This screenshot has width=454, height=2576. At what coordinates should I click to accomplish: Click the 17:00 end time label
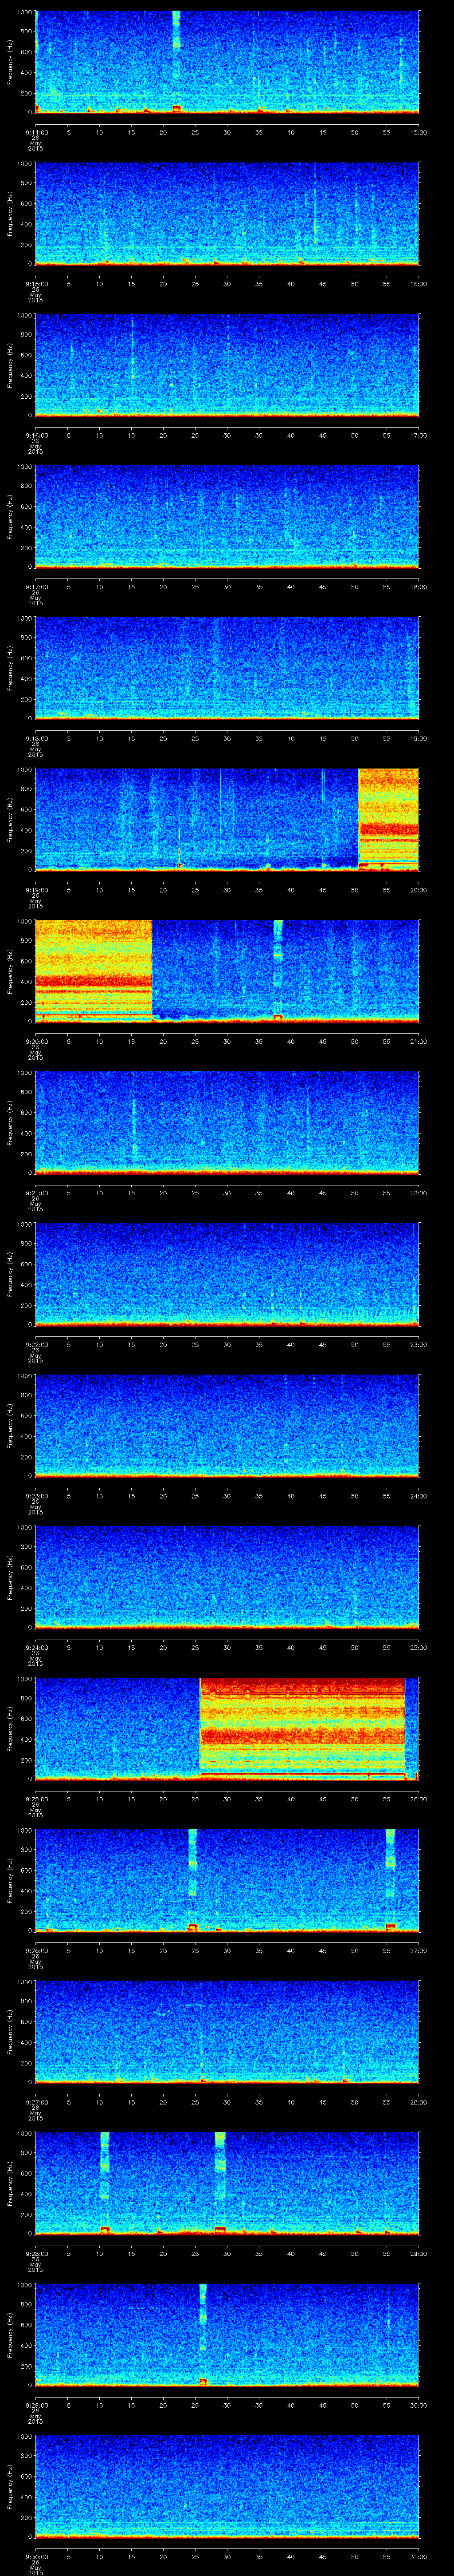pos(418,435)
